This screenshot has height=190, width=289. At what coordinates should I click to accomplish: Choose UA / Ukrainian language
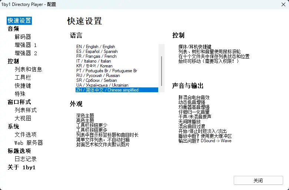117,85
